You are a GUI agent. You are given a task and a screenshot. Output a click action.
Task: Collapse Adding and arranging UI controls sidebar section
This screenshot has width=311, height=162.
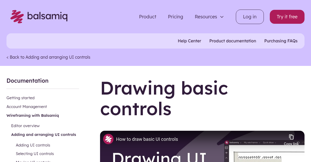tap(44, 135)
